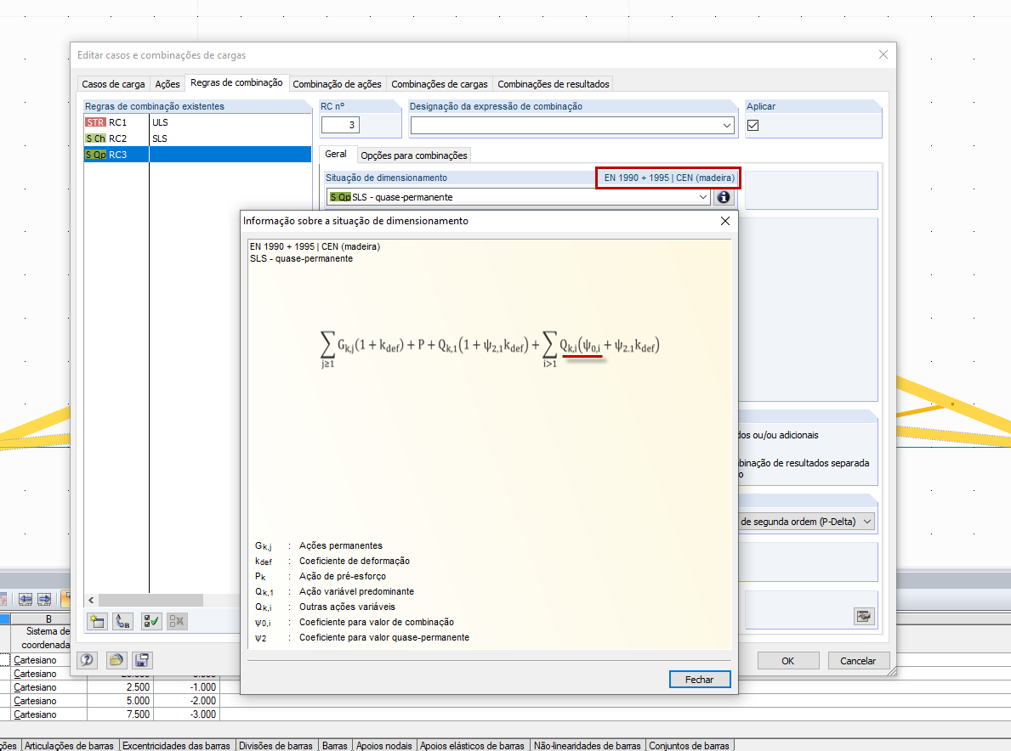Click table cell with value 7.500

pos(120,714)
